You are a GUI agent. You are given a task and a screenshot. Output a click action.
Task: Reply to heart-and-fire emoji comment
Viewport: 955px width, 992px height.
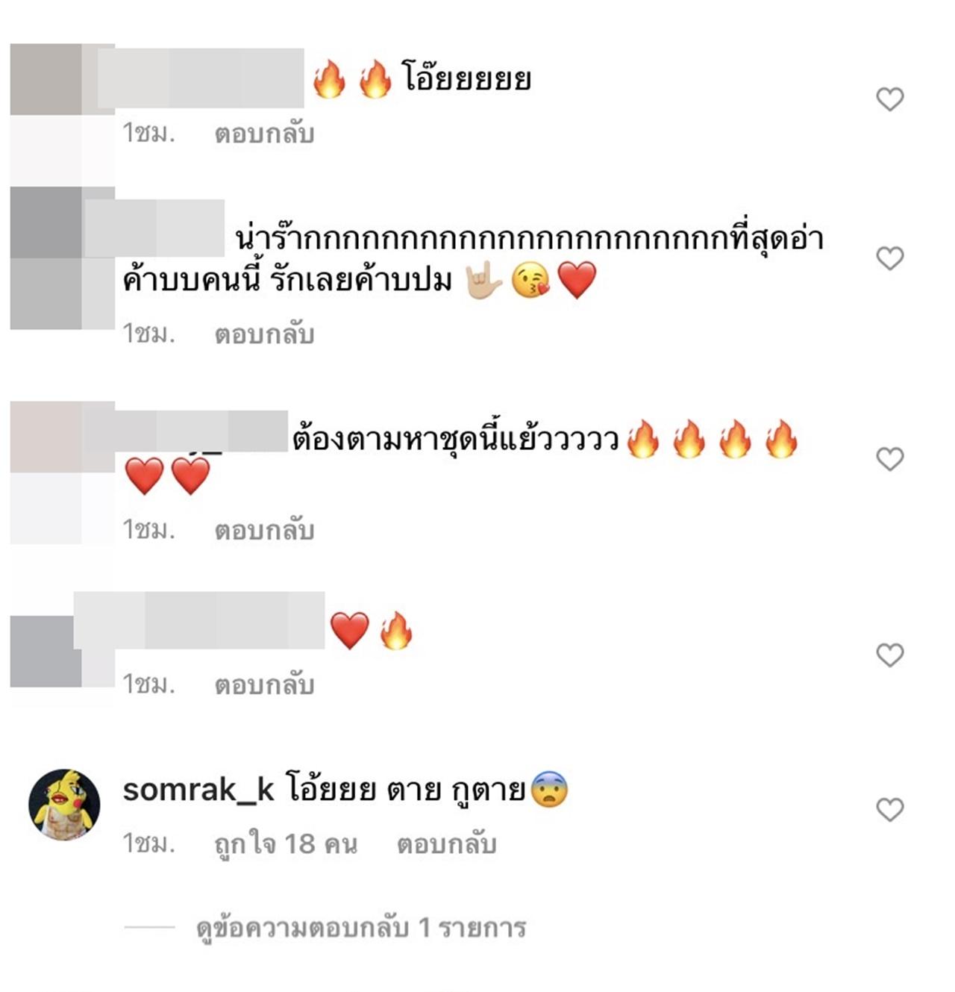[x=264, y=684]
